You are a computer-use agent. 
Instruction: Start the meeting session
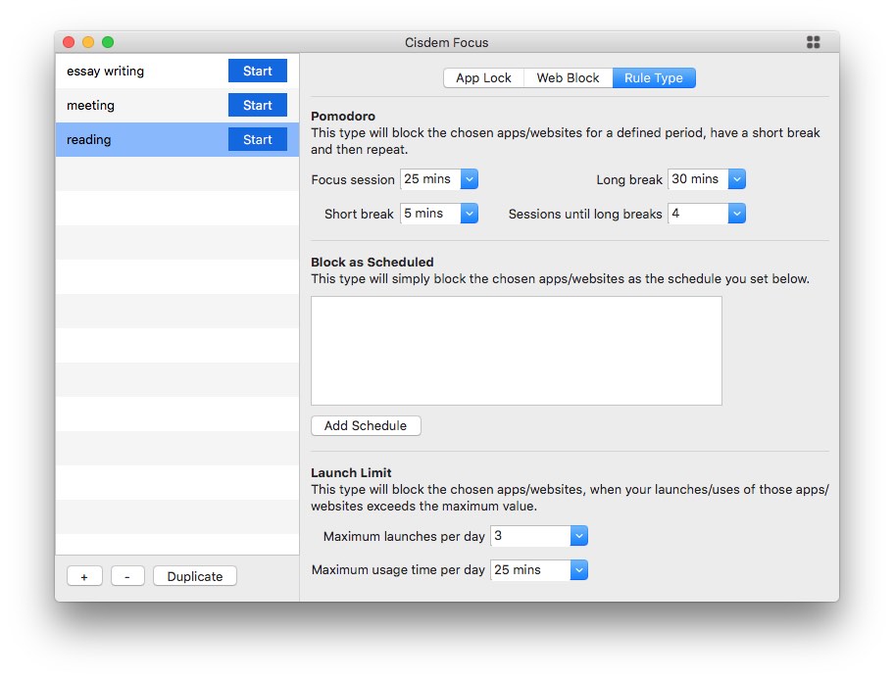tap(258, 105)
